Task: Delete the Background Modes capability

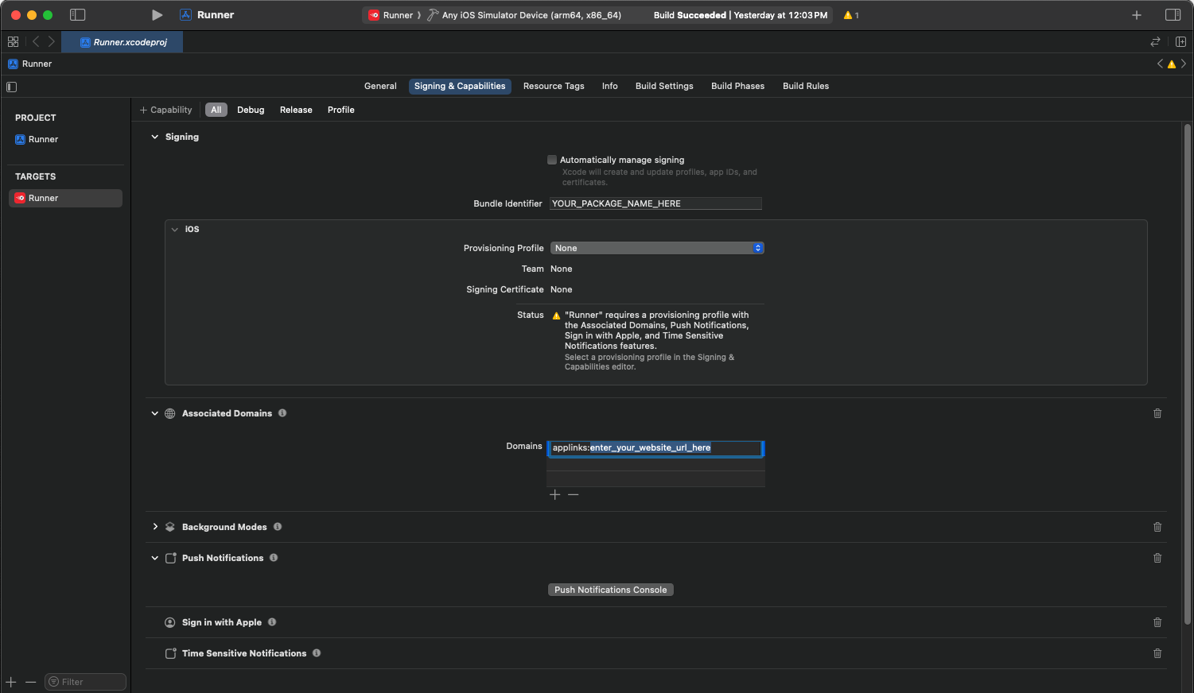Action: pyautogui.click(x=1157, y=527)
